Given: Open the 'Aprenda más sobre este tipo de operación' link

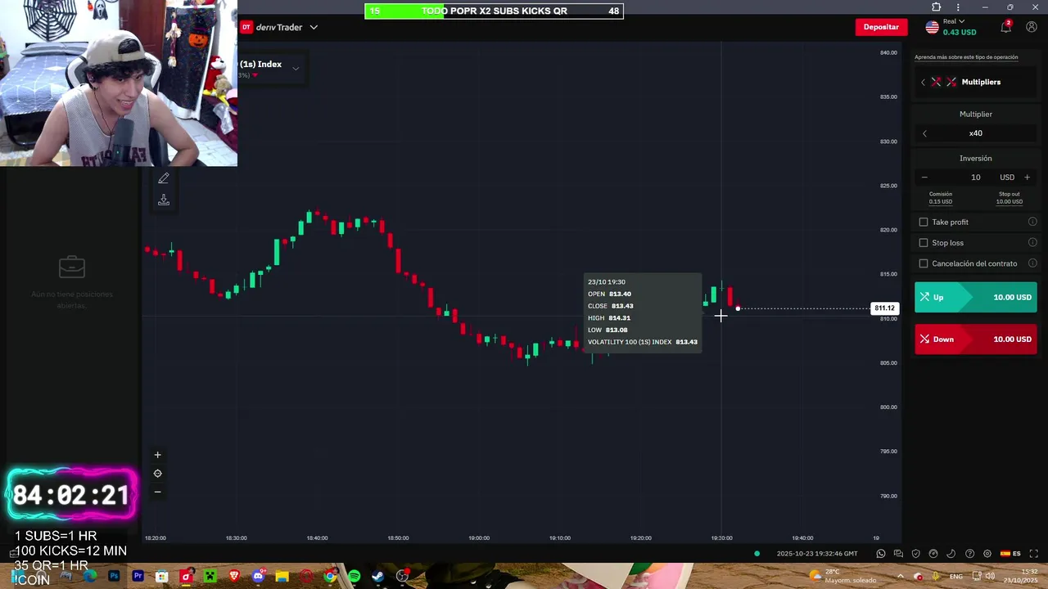Looking at the screenshot, I should pyautogui.click(x=966, y=57).
